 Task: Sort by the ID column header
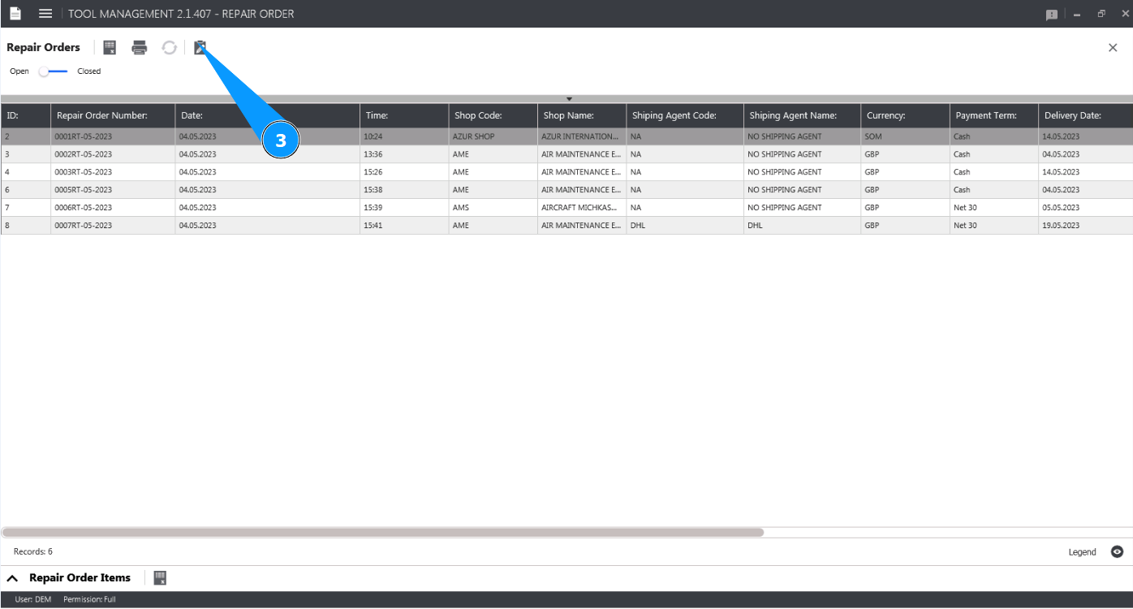coord(26,115)
